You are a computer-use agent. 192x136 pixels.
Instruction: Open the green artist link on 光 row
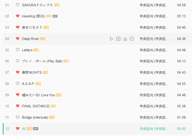coord(154,129)
